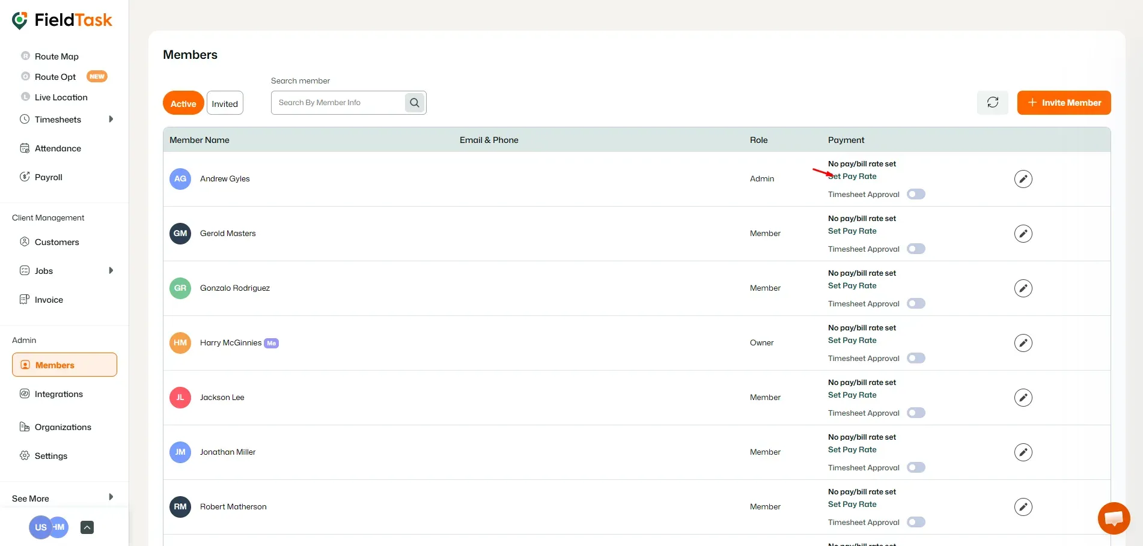The height and width of the screenshot is (546, 1143).
Task: Click the Me badge beside Harry McGinnies
Action: [x=272, y=343]
